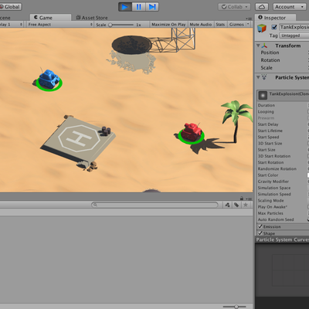Click the Position label in Transform

[270, 53]
